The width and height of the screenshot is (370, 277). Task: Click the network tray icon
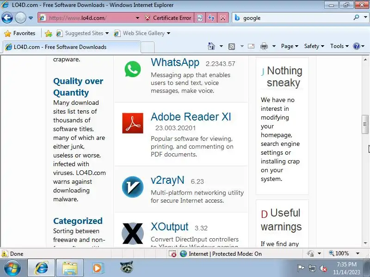pyautogui.click(x=312, y=268)
